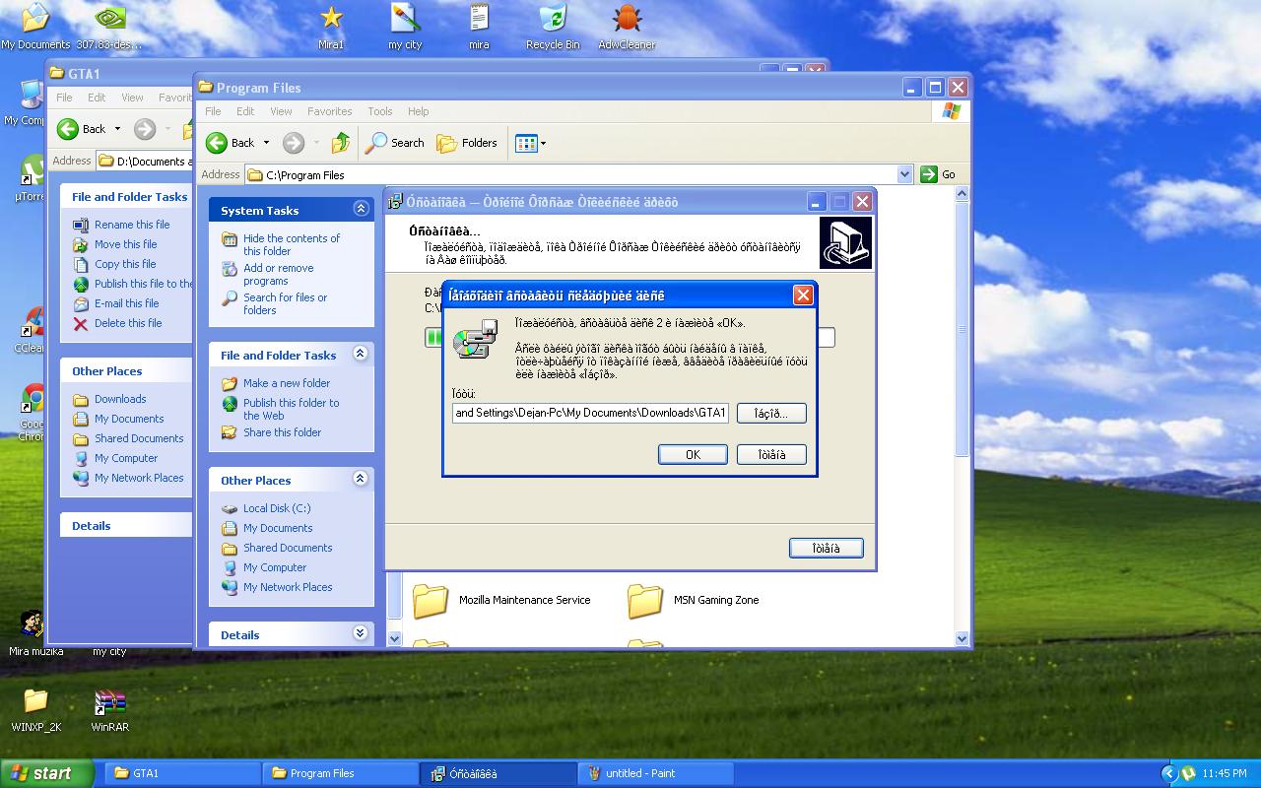Select the WINXP_2K folder on desktop
The width and height of the screenshot is (1261, 788).
point(35,709)
